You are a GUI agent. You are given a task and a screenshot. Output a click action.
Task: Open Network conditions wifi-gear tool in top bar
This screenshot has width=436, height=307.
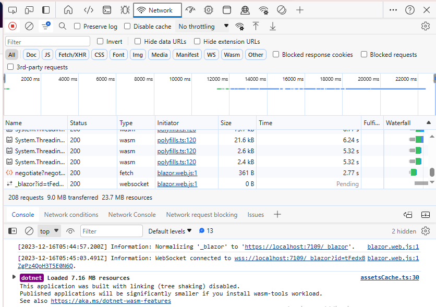coord(263,10)
